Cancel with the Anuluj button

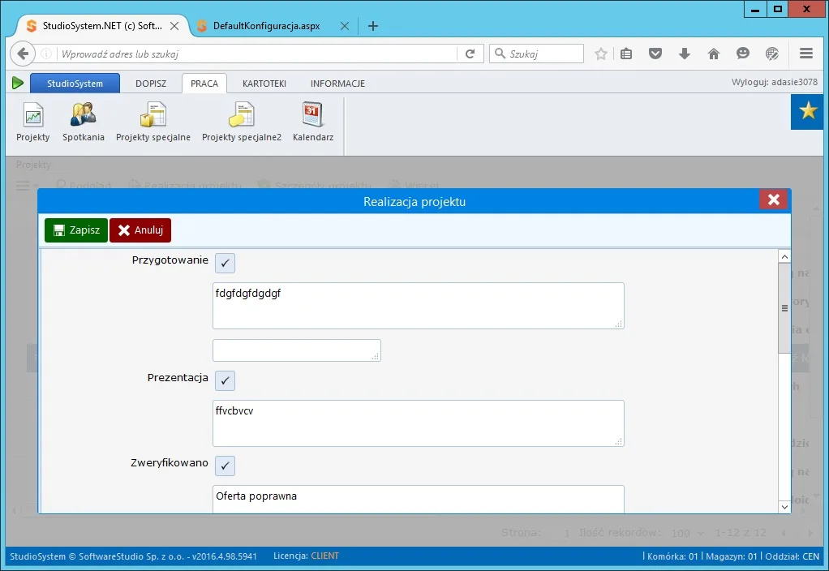click(140, 230)
